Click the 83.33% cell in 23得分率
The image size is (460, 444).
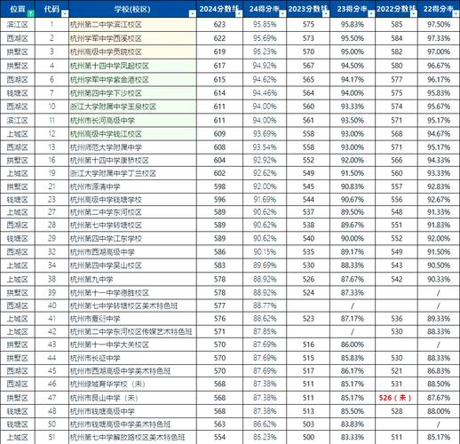tap(353, 437)
